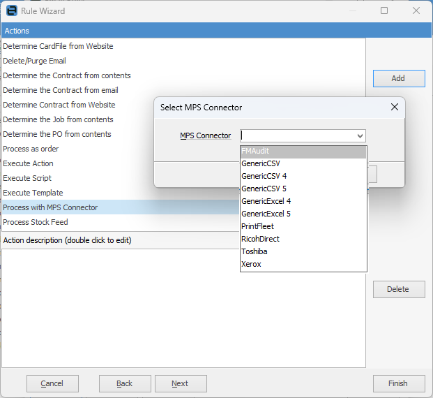The image size is (433, 398).
Task: Click the Delete button
Action: (399, 289)
